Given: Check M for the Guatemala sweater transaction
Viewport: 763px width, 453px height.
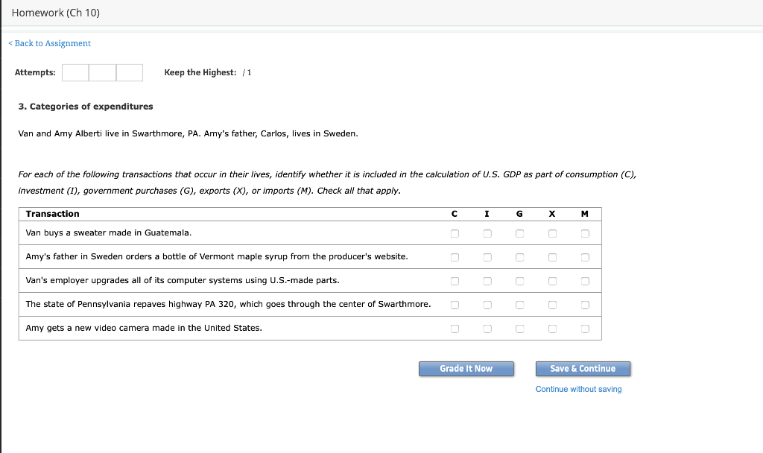Looking at the screenshot, I should [x=585, y=233].
